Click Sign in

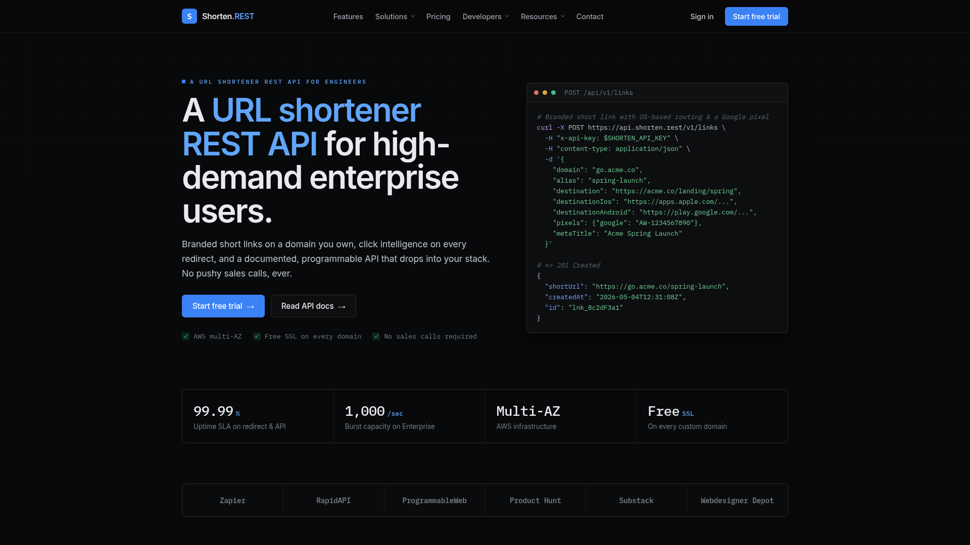(702, 17)
